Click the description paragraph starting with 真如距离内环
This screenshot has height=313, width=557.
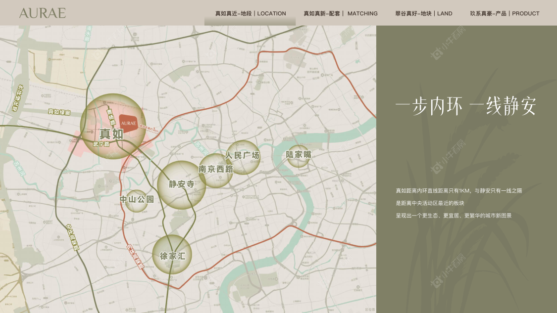tap(458, 203)
